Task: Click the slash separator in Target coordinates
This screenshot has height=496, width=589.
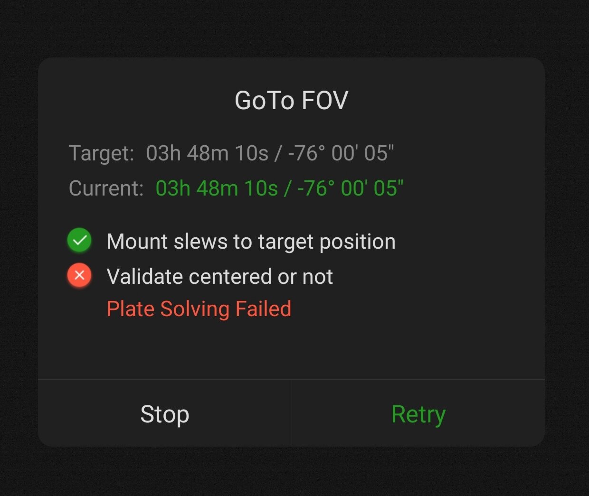Action: [278, 153]
